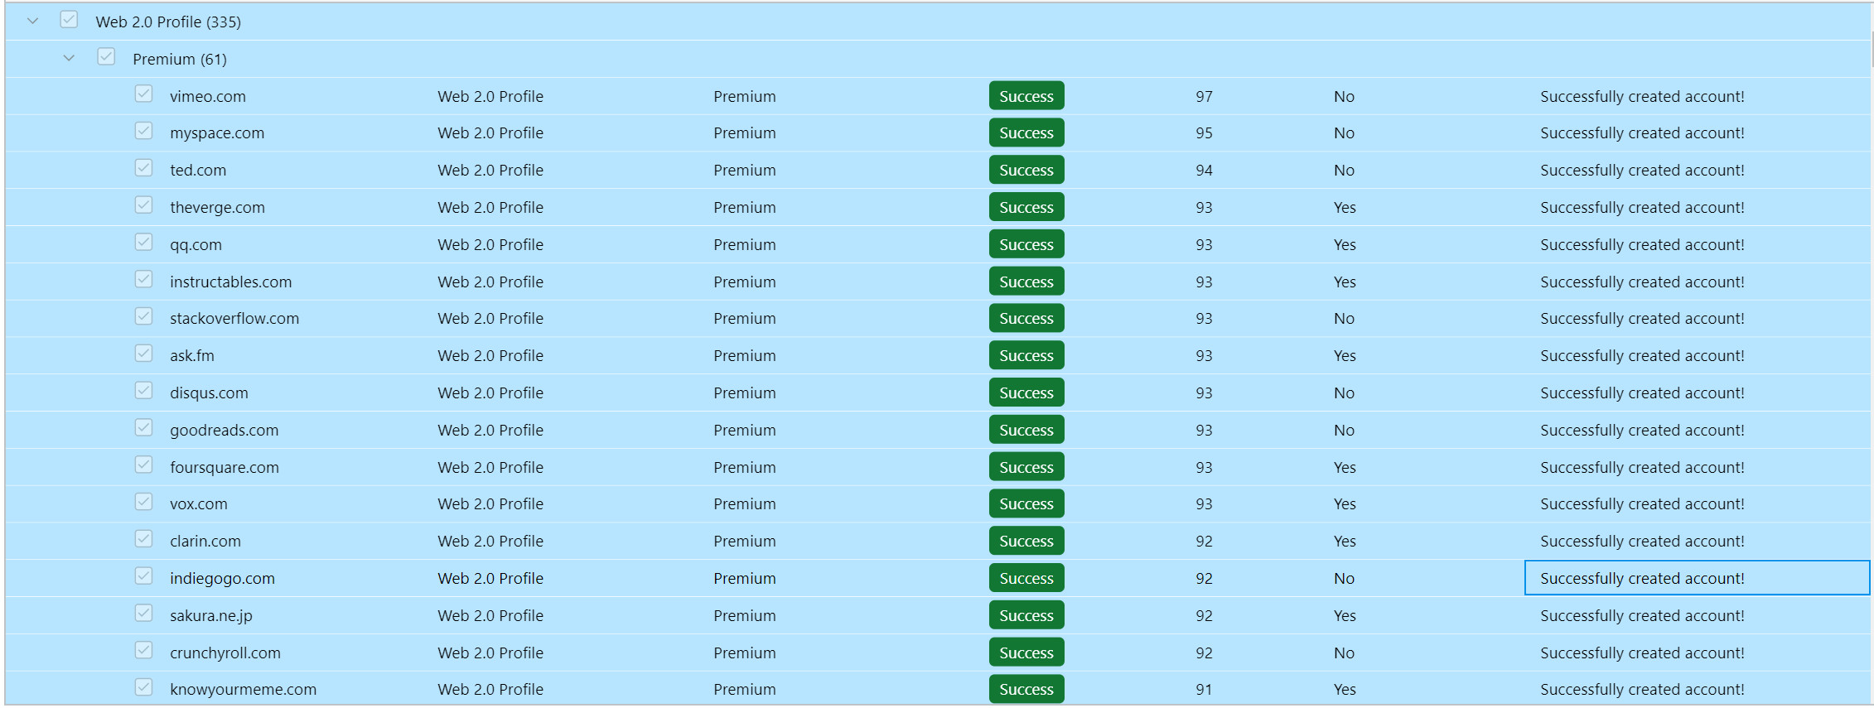1874x708 pixels.
Task: Click the Success badge for indiegogo.com
Action: [1026, 578]
